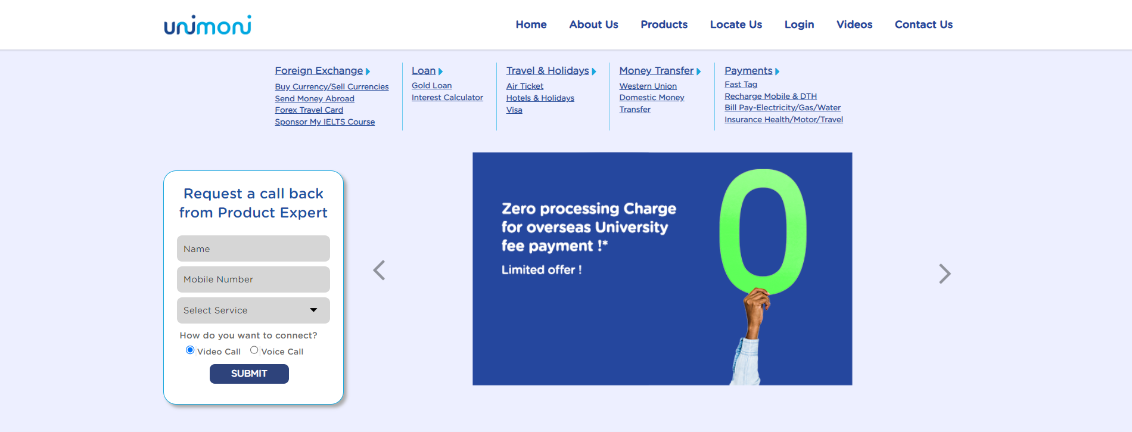Select the Voice Call radio option
The image size is (1132, 432).
[254, 350]
